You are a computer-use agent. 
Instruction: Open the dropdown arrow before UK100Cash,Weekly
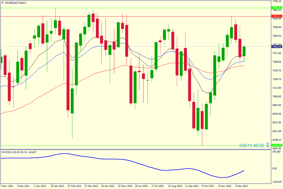tap(2, 3)
